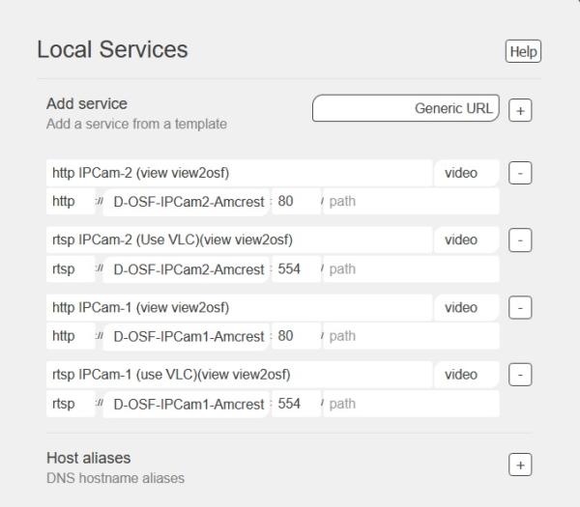Edit hostname field of http IPCam-1 service
The height and width of the screenshot is (507, 580).
pos(188,336)
